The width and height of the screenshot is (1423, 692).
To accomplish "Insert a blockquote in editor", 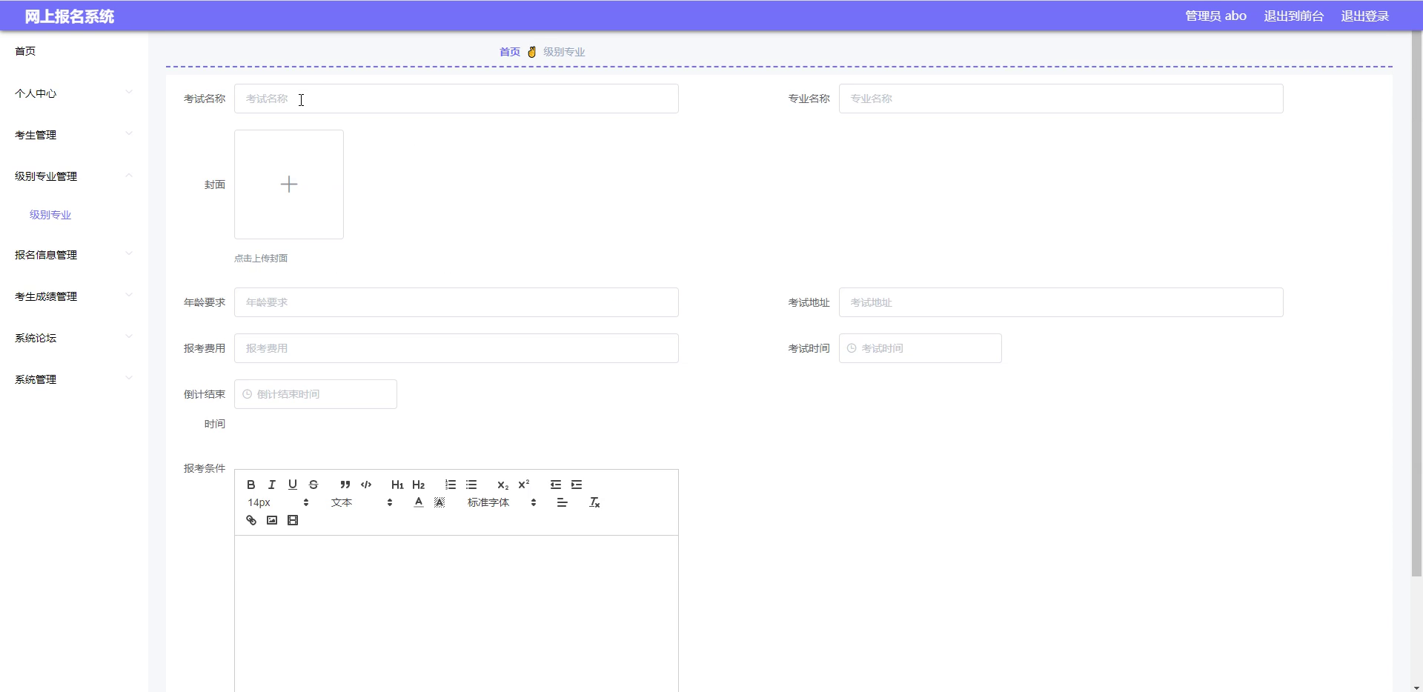I will pyautogui.click(x=345, y=485).
